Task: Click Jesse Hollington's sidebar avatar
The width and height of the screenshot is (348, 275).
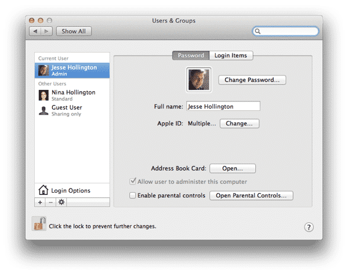Action: pyautogui.click(x=43, y=70)
